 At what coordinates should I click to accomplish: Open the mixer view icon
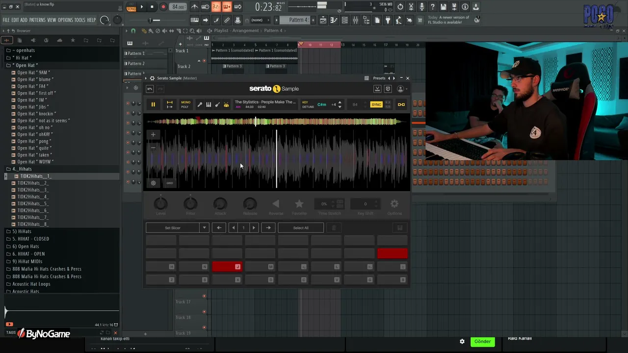coord(355,20)
